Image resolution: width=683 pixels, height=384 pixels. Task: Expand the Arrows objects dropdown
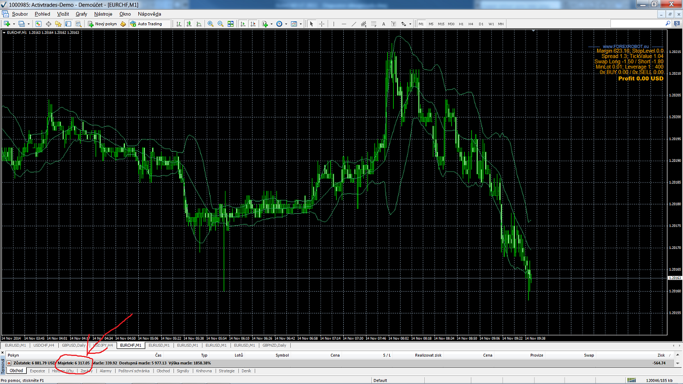click(410, 24)
